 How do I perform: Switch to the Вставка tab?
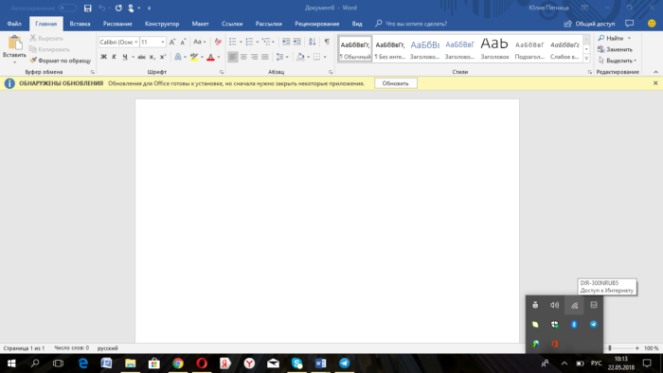(x=80, y=24)
